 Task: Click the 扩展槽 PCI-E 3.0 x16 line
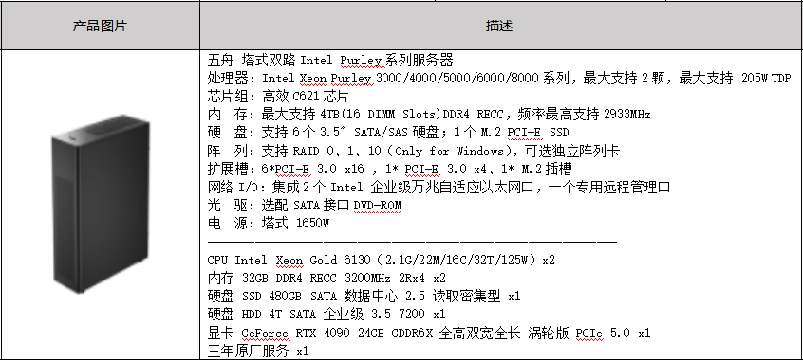coord(390,169)
